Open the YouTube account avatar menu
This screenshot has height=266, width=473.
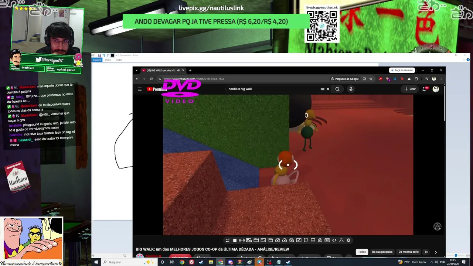tap(436, 89)
